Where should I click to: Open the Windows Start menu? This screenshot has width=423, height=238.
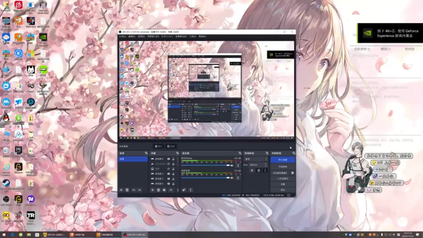click(4, 235)
